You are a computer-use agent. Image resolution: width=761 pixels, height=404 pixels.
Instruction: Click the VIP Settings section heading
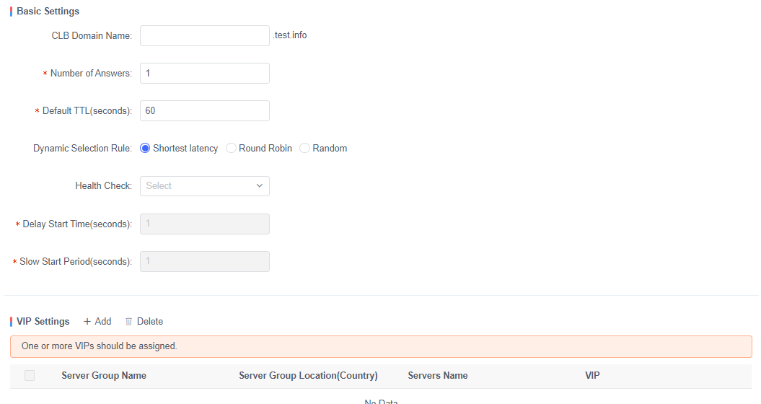[x=43, y=321]
